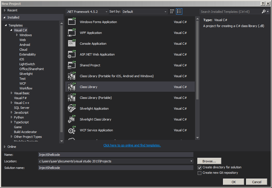Screen dimensions: 272x188
Task: Enable Create new Git repository
Action: click(x=200, y=172)
